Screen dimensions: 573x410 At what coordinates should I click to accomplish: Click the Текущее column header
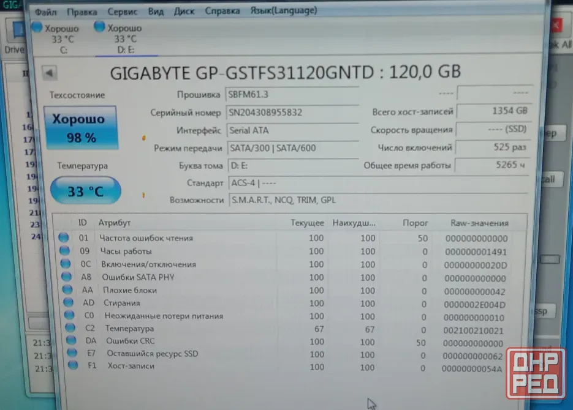pyautogui.click(x=307, y=223)
